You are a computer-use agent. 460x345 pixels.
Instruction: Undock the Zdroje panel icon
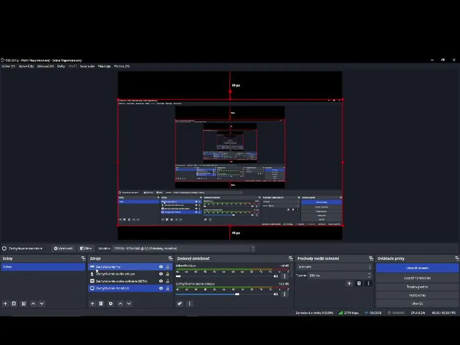pyautogui.click(x=171, y=258)
